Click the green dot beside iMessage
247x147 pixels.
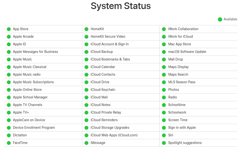coord(86,143)
